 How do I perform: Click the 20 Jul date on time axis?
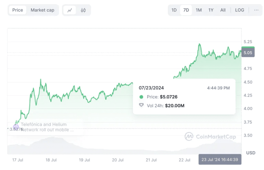(x=118, y=160)
